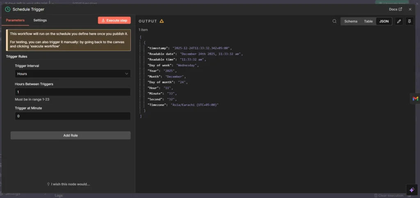Open the AI assistant sparkle button

click(x=412, y=190)
